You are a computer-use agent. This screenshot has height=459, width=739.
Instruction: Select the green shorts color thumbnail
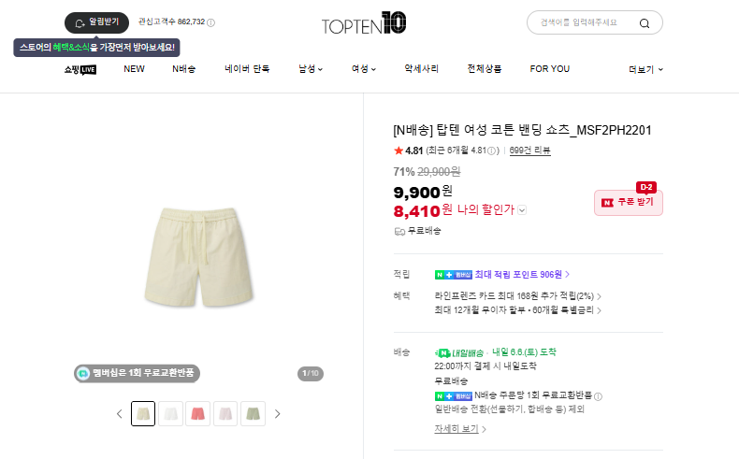[254, 414]
